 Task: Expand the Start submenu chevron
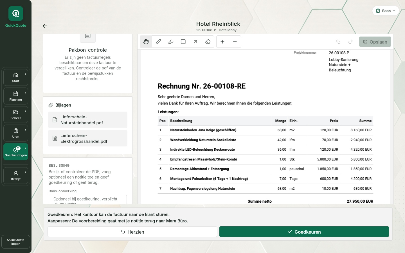point(25,74)
